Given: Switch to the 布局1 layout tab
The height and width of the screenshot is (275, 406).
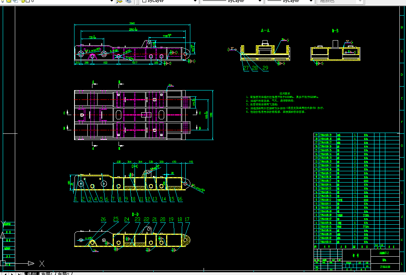Looking at the screenshot, I should pos(47,273).
